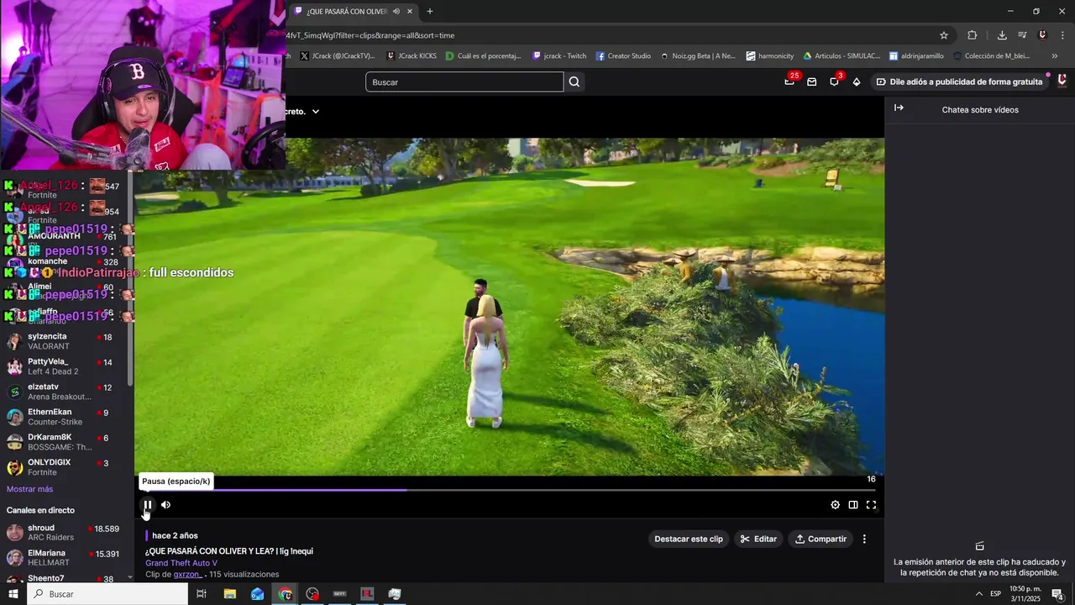
Task: Expand the dropdown chevron next to 'creto.'
Action: pos(316,111)
